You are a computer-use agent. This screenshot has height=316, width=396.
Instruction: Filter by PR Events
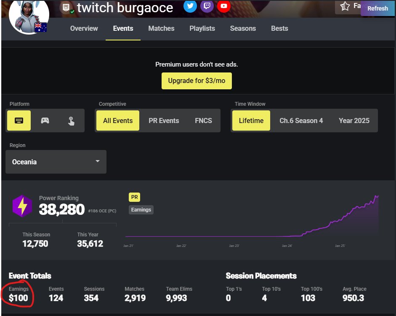click(164, 121)
